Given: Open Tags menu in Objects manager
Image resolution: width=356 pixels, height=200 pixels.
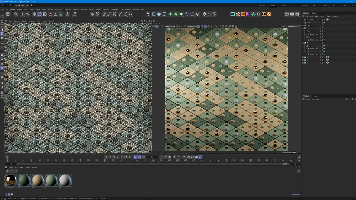Looking at the screenshot, I should [328, 16].
